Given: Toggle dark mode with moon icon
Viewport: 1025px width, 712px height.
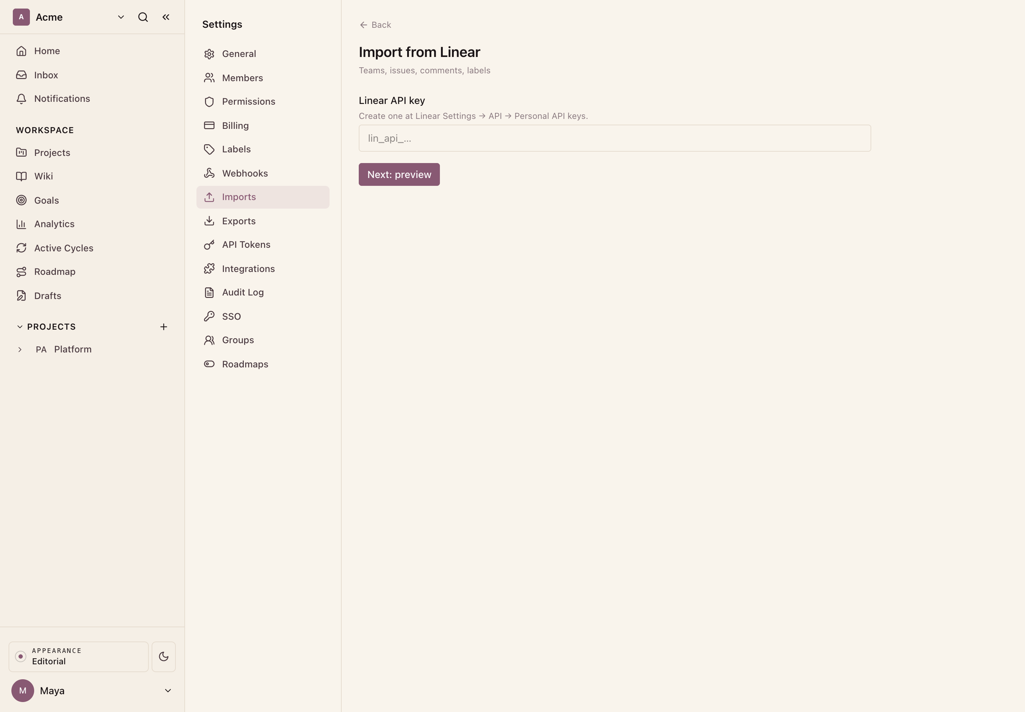Looking at the screenshot, I should pyautogui.click(x=164, y=657).
